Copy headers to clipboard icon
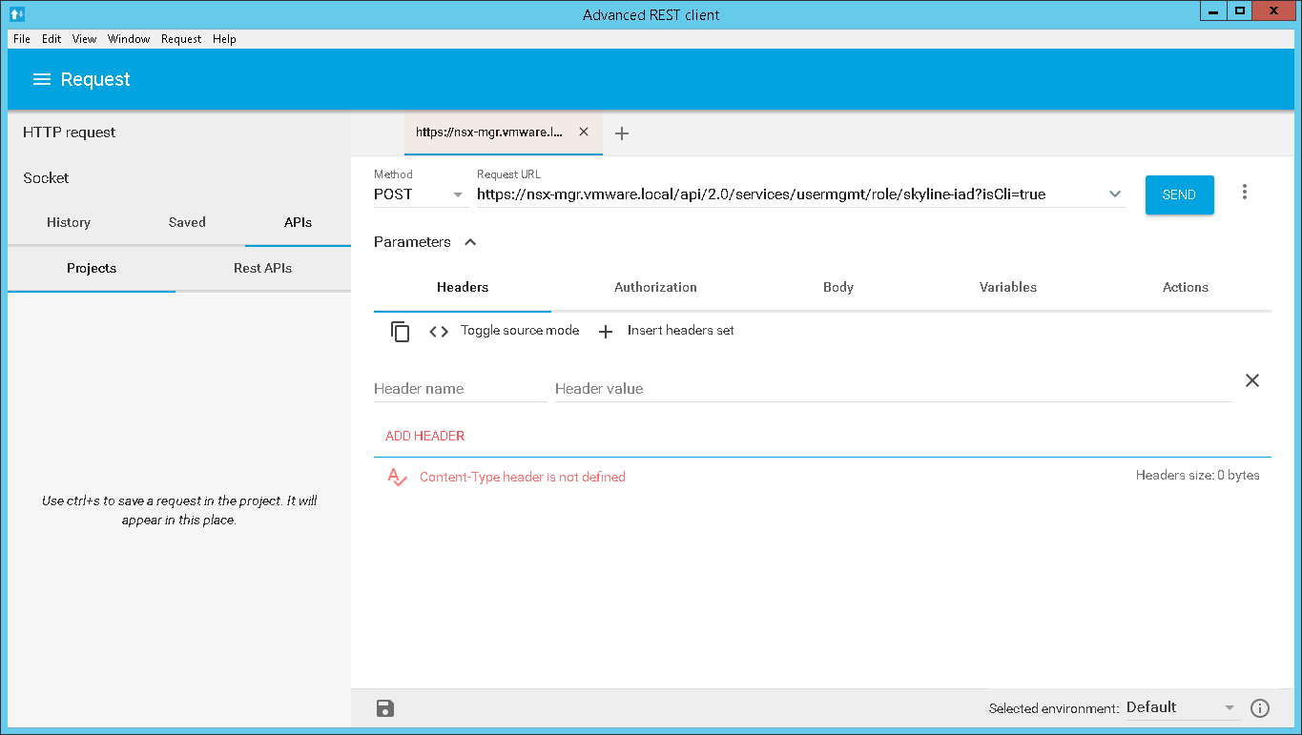This screenshot has height=735, width=1302. (401, 331)
